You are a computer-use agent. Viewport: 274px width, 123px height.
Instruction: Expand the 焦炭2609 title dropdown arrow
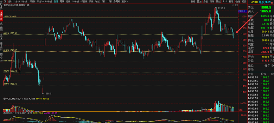tap(28, 5)
